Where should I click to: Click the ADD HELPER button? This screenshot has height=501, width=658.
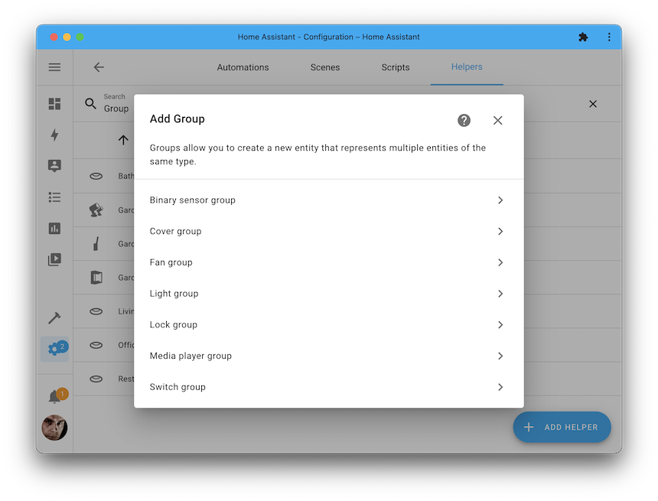(x=562, y=427)
